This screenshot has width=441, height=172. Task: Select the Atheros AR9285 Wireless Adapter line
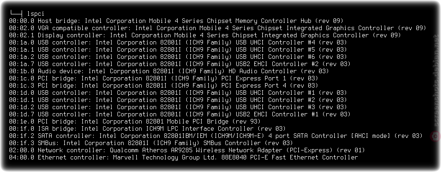pyautogui.click(x=187, y=150)
